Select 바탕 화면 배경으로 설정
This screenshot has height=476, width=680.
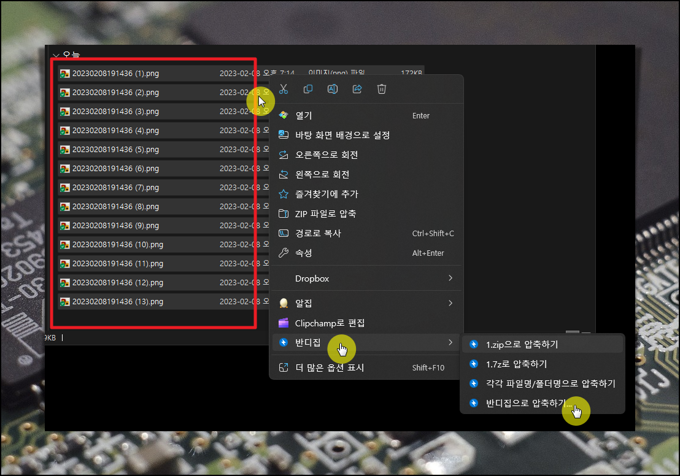pyautogui.click(x=366, y=135)
